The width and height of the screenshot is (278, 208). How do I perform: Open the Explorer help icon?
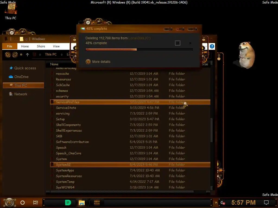(212, 46)
